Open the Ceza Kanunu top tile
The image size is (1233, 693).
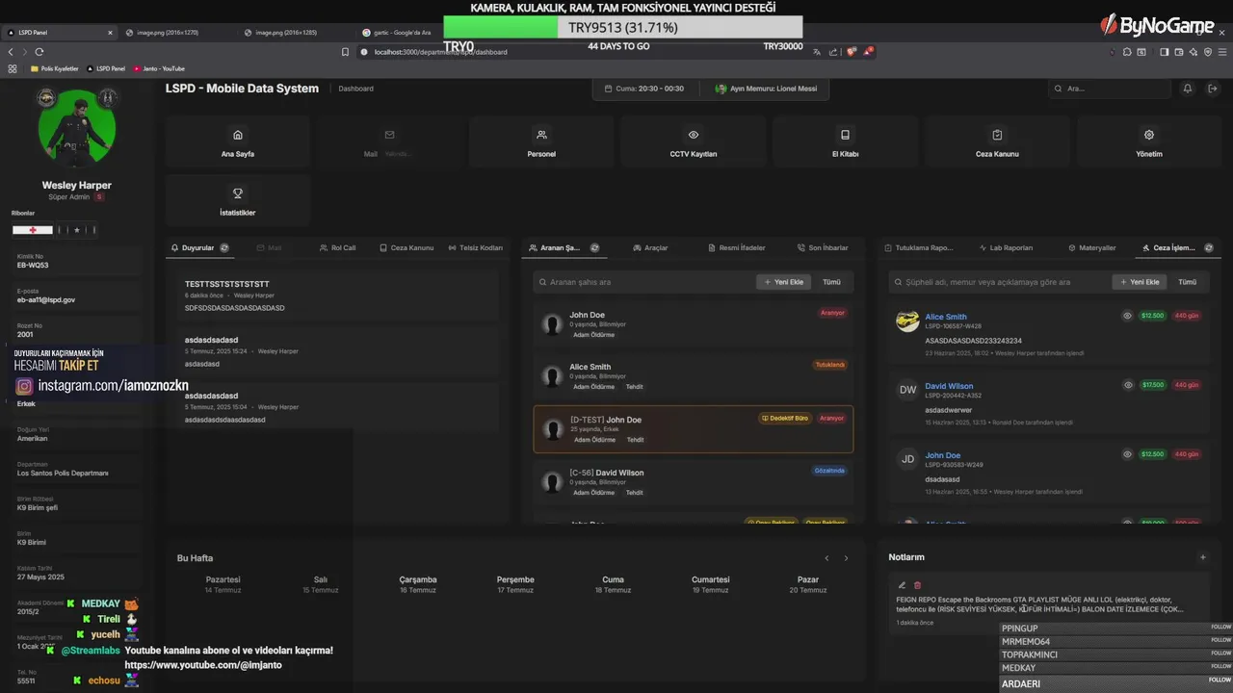(x=997, y=142)
